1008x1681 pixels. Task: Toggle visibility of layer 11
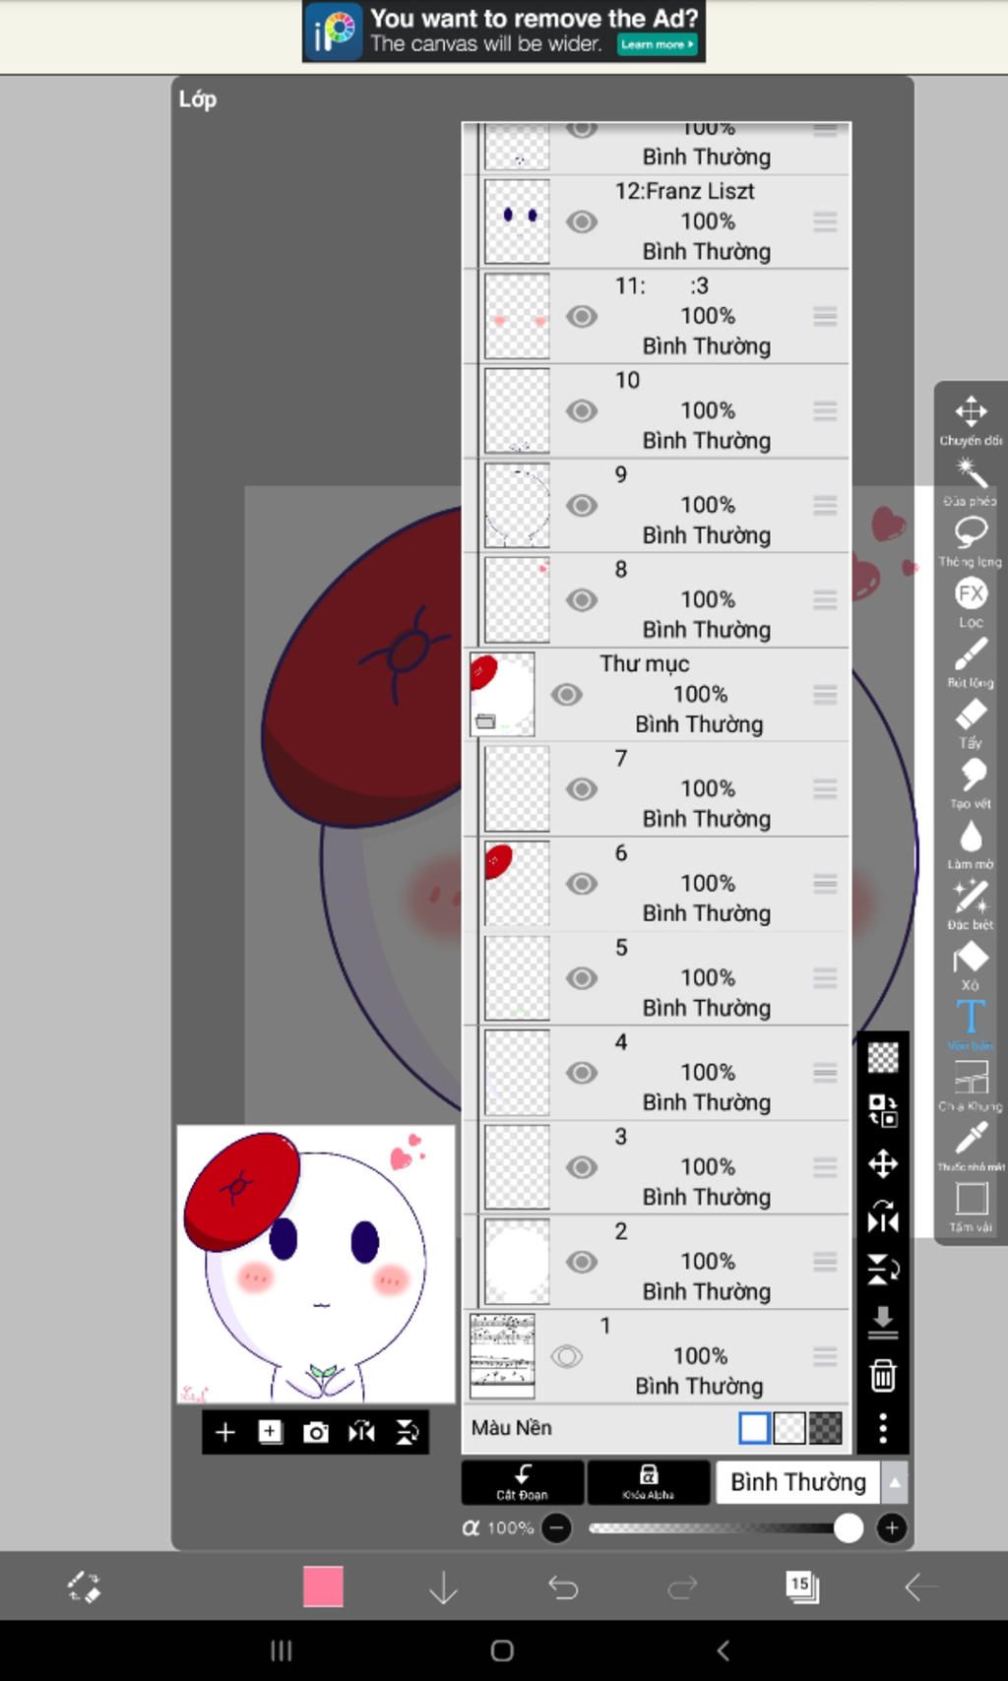click(x=582, y=316)
